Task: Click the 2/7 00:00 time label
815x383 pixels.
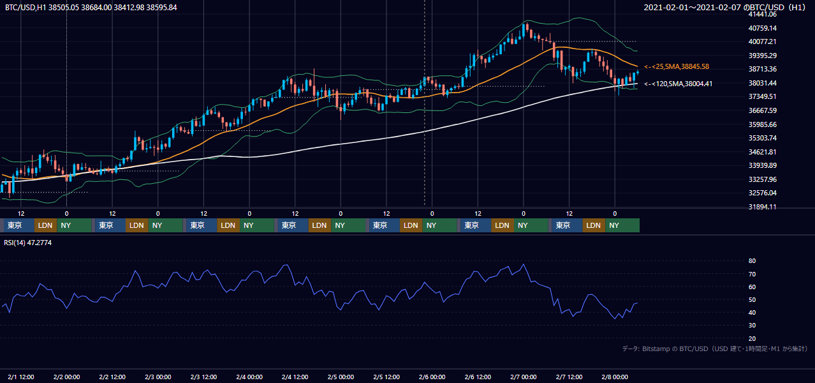Action: pos(524,377)
